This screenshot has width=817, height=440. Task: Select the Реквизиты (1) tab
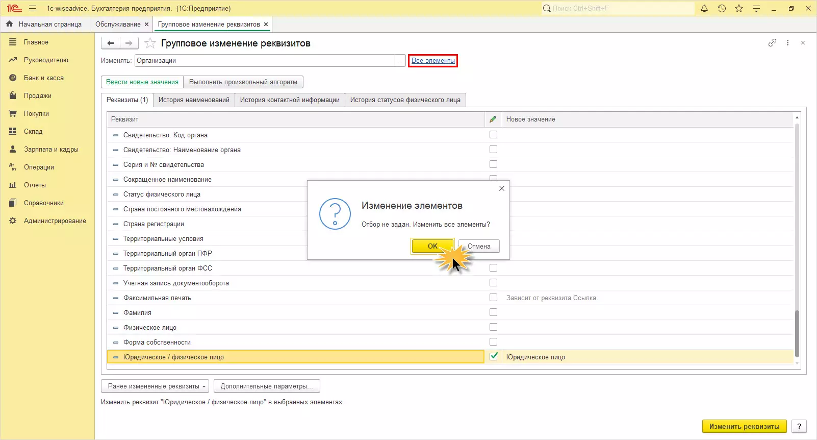(x=127, y=100)
